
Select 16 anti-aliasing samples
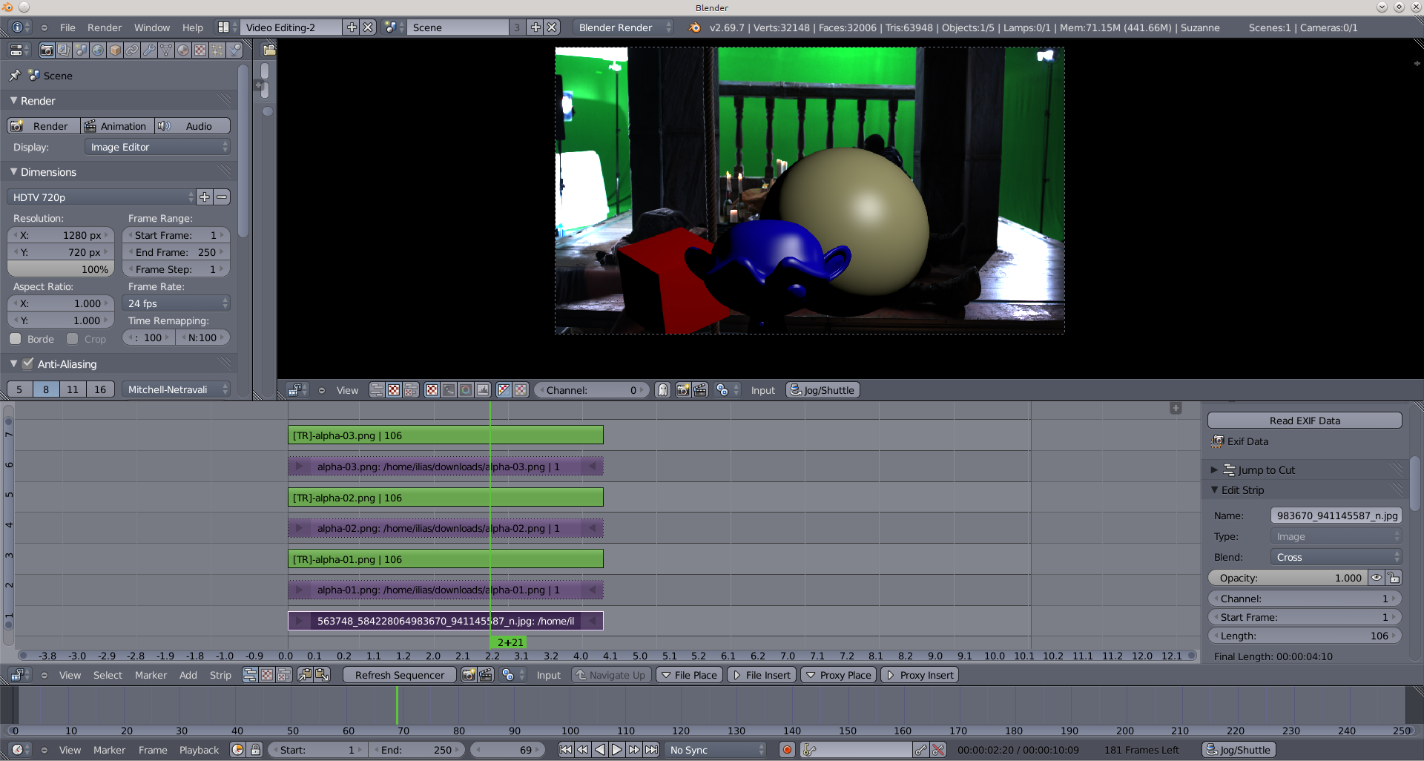(100, 389)
